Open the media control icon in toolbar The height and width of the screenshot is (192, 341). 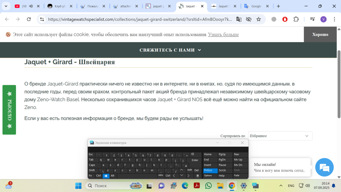click(312, 19)
